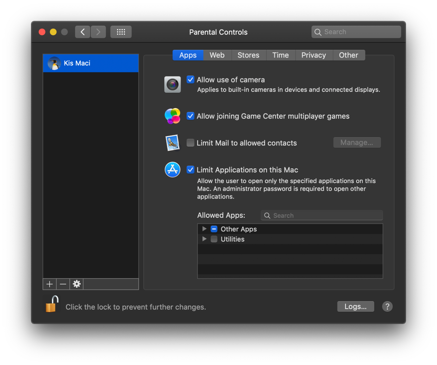Click the Allowed Apps search field
Image resolution: width=437 pixels, height=365 pixels.
[x=322, y=215]
